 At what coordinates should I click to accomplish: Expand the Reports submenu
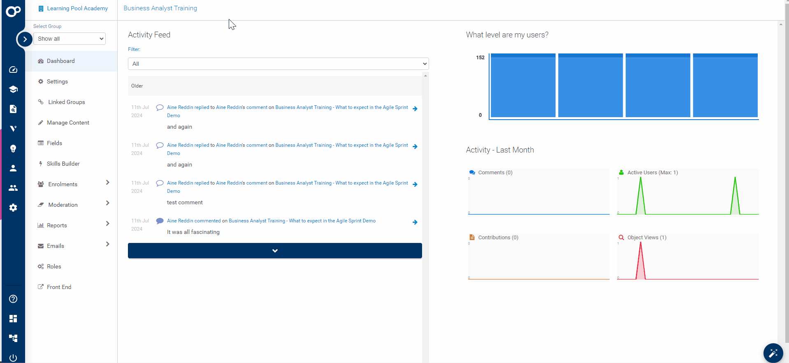107,224
